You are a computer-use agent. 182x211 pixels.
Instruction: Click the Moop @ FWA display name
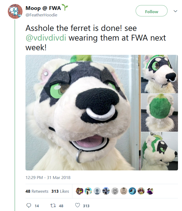[x=43, y=8]
